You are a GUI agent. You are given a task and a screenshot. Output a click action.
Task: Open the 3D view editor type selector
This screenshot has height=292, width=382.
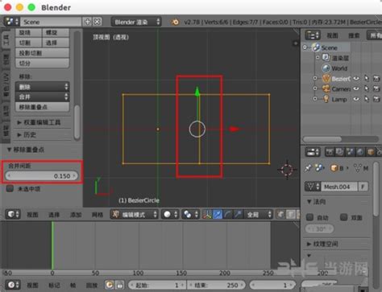tap(13, 215)
